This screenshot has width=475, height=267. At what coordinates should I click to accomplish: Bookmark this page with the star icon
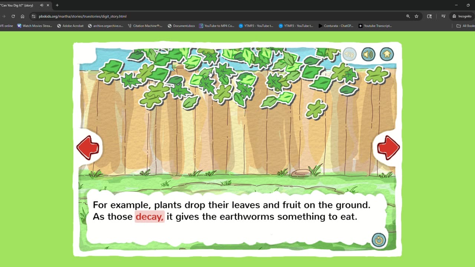pos(416,16)
